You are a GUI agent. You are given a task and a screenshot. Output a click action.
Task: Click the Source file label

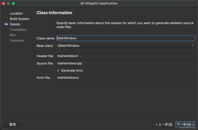[45, 63]
